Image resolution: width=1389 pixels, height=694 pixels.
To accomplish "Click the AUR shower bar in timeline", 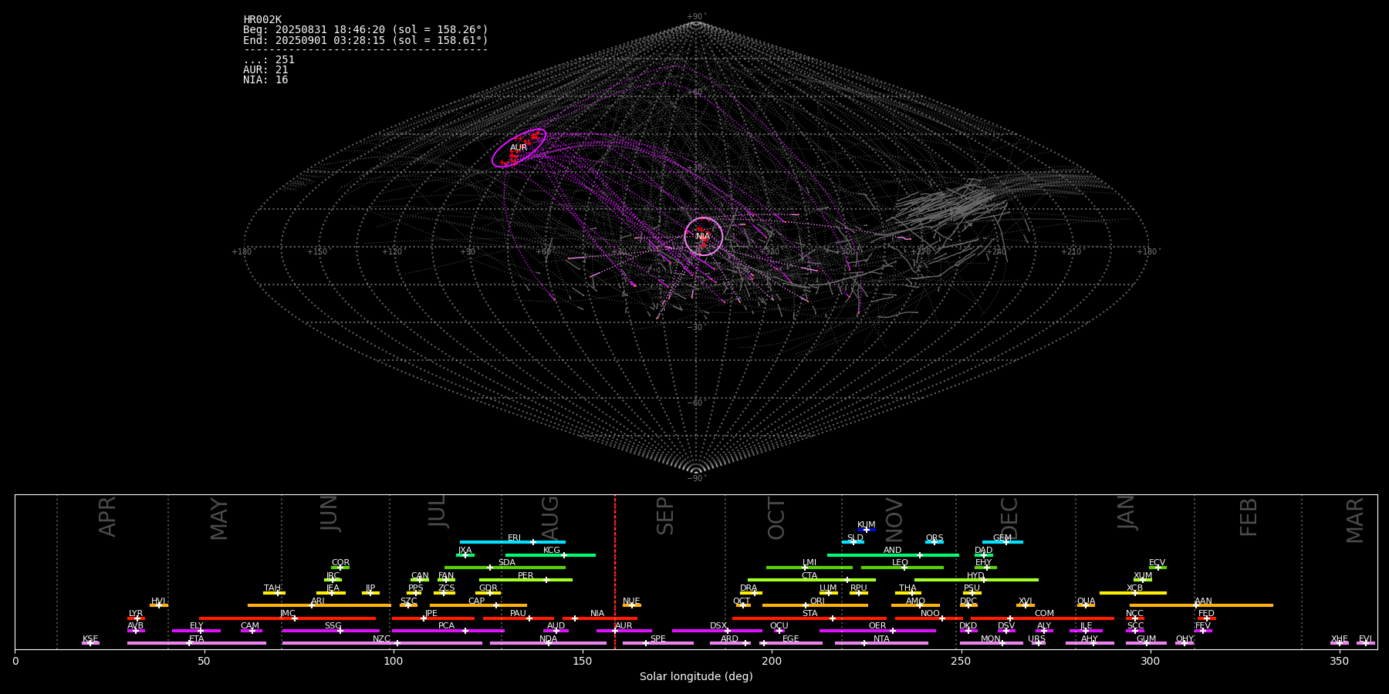I will click(624, 631).
